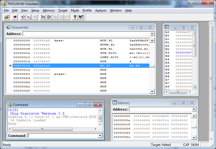This screenshot has width=216, height=149.
Task: Open the Target menu
Action: [x=63, y=10]
